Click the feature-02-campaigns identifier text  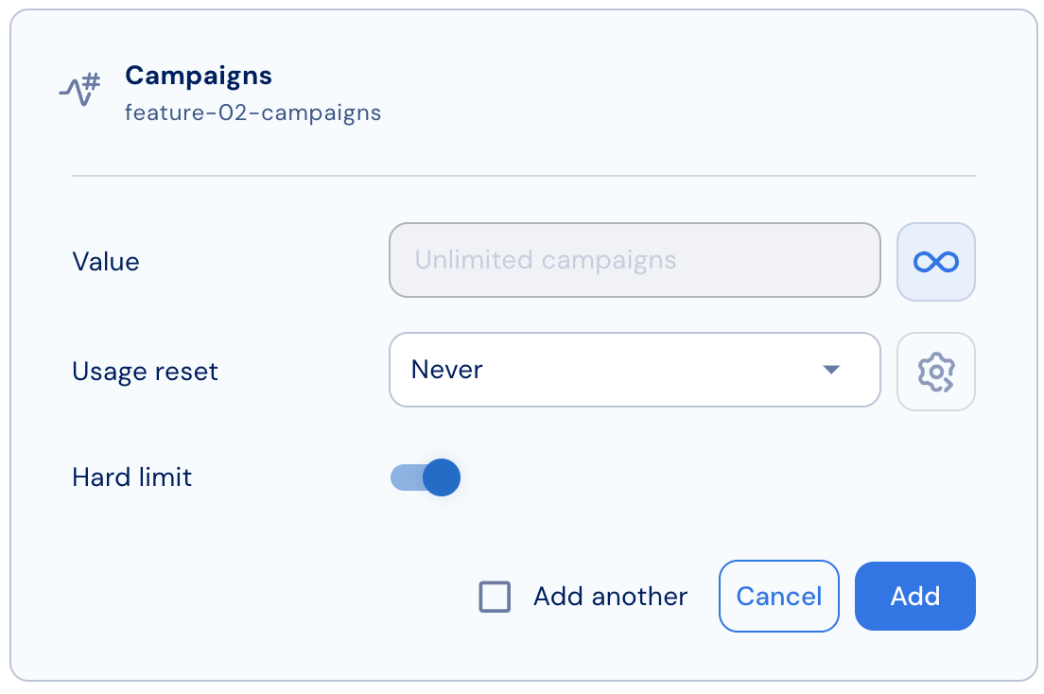coord(253,113)
